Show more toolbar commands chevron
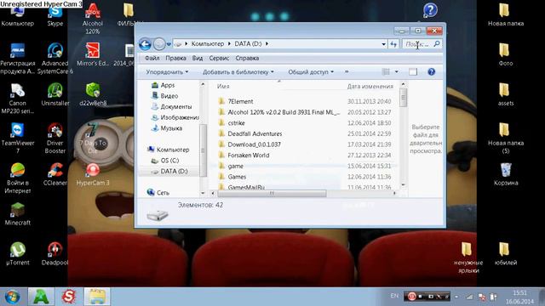 (347, 71)
